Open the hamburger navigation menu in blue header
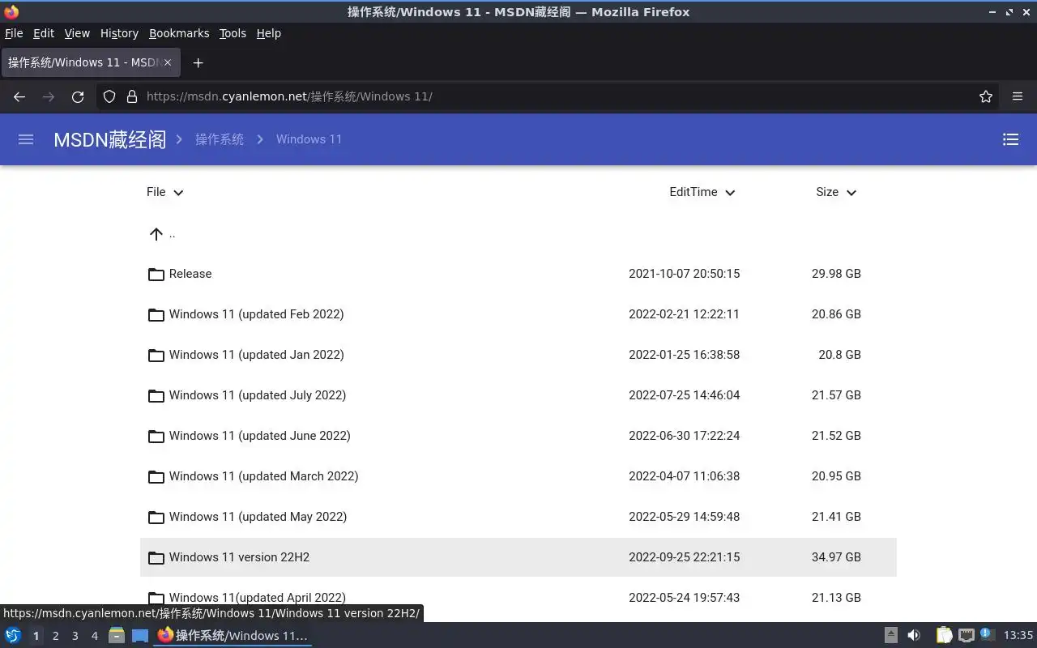Viewport: 1037px width, 648px height. [26, 139]
